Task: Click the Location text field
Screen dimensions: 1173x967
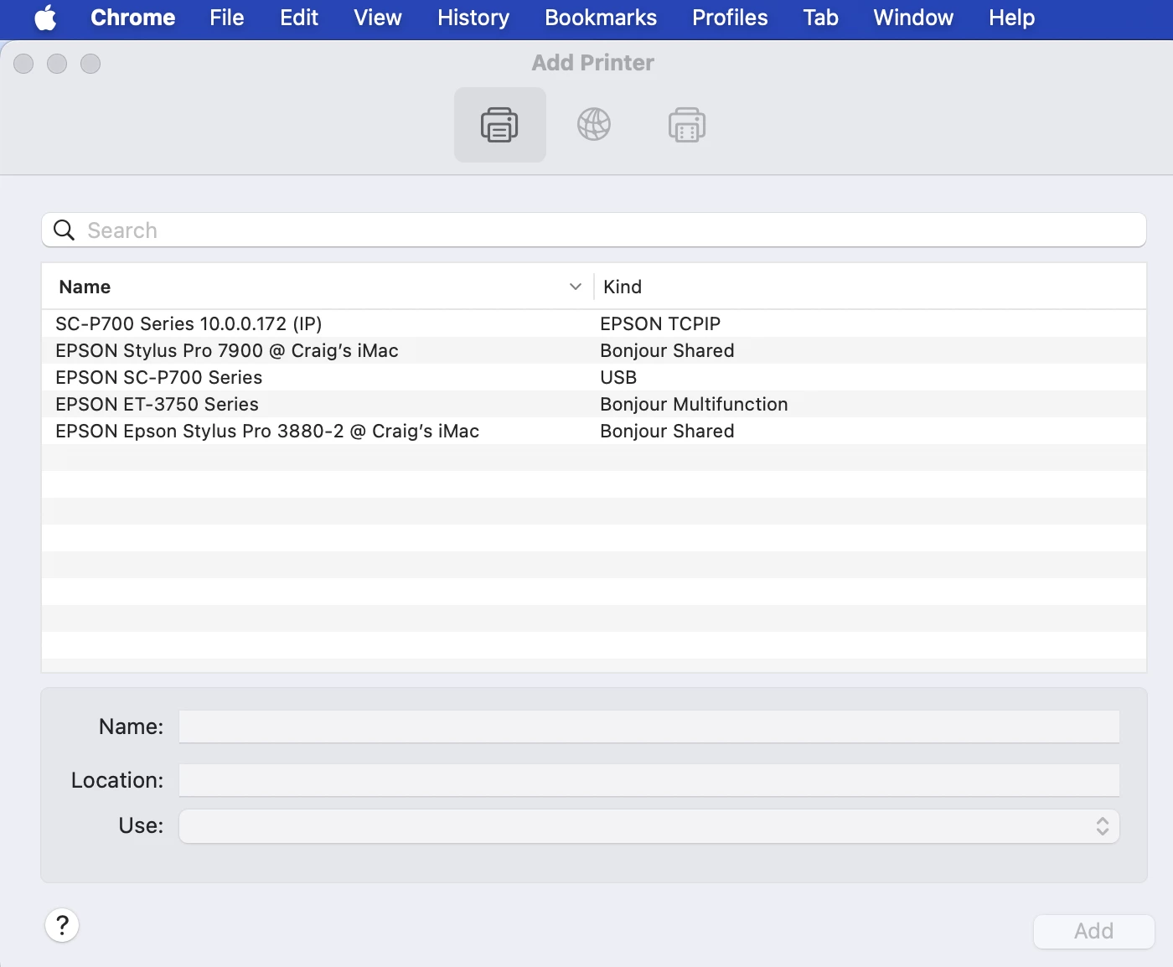Action: click(x=649, y=780)
